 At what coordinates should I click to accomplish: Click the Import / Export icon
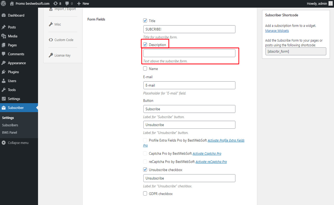(51, 9)
